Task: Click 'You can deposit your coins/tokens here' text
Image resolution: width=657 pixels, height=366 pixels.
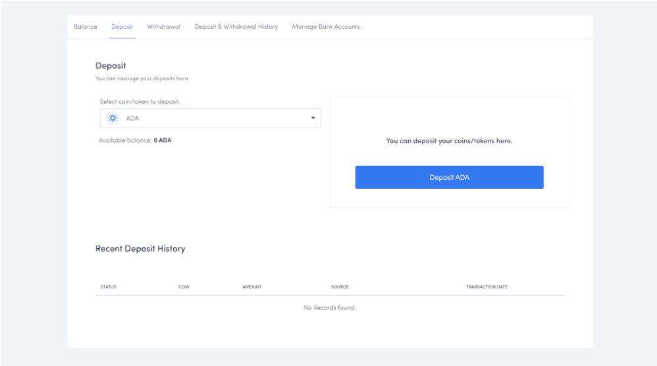Action: tap(449, 141)
